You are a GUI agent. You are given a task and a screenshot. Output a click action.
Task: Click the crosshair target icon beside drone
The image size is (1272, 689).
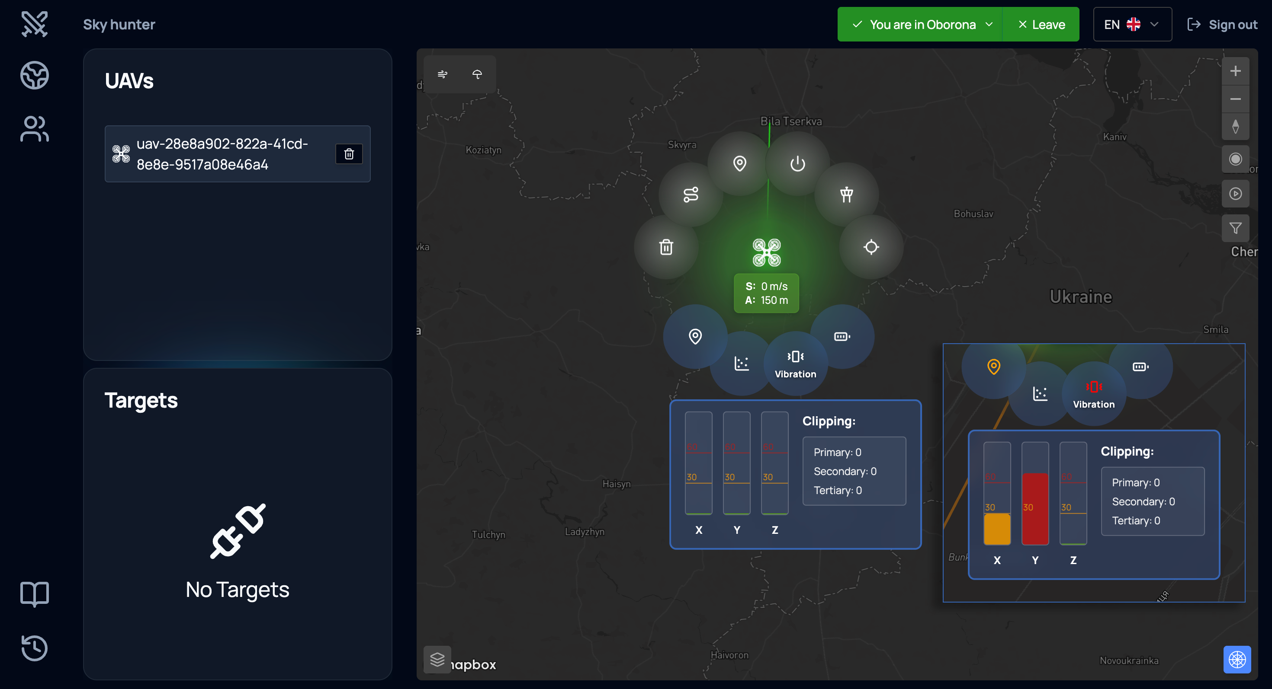(871, 247)
